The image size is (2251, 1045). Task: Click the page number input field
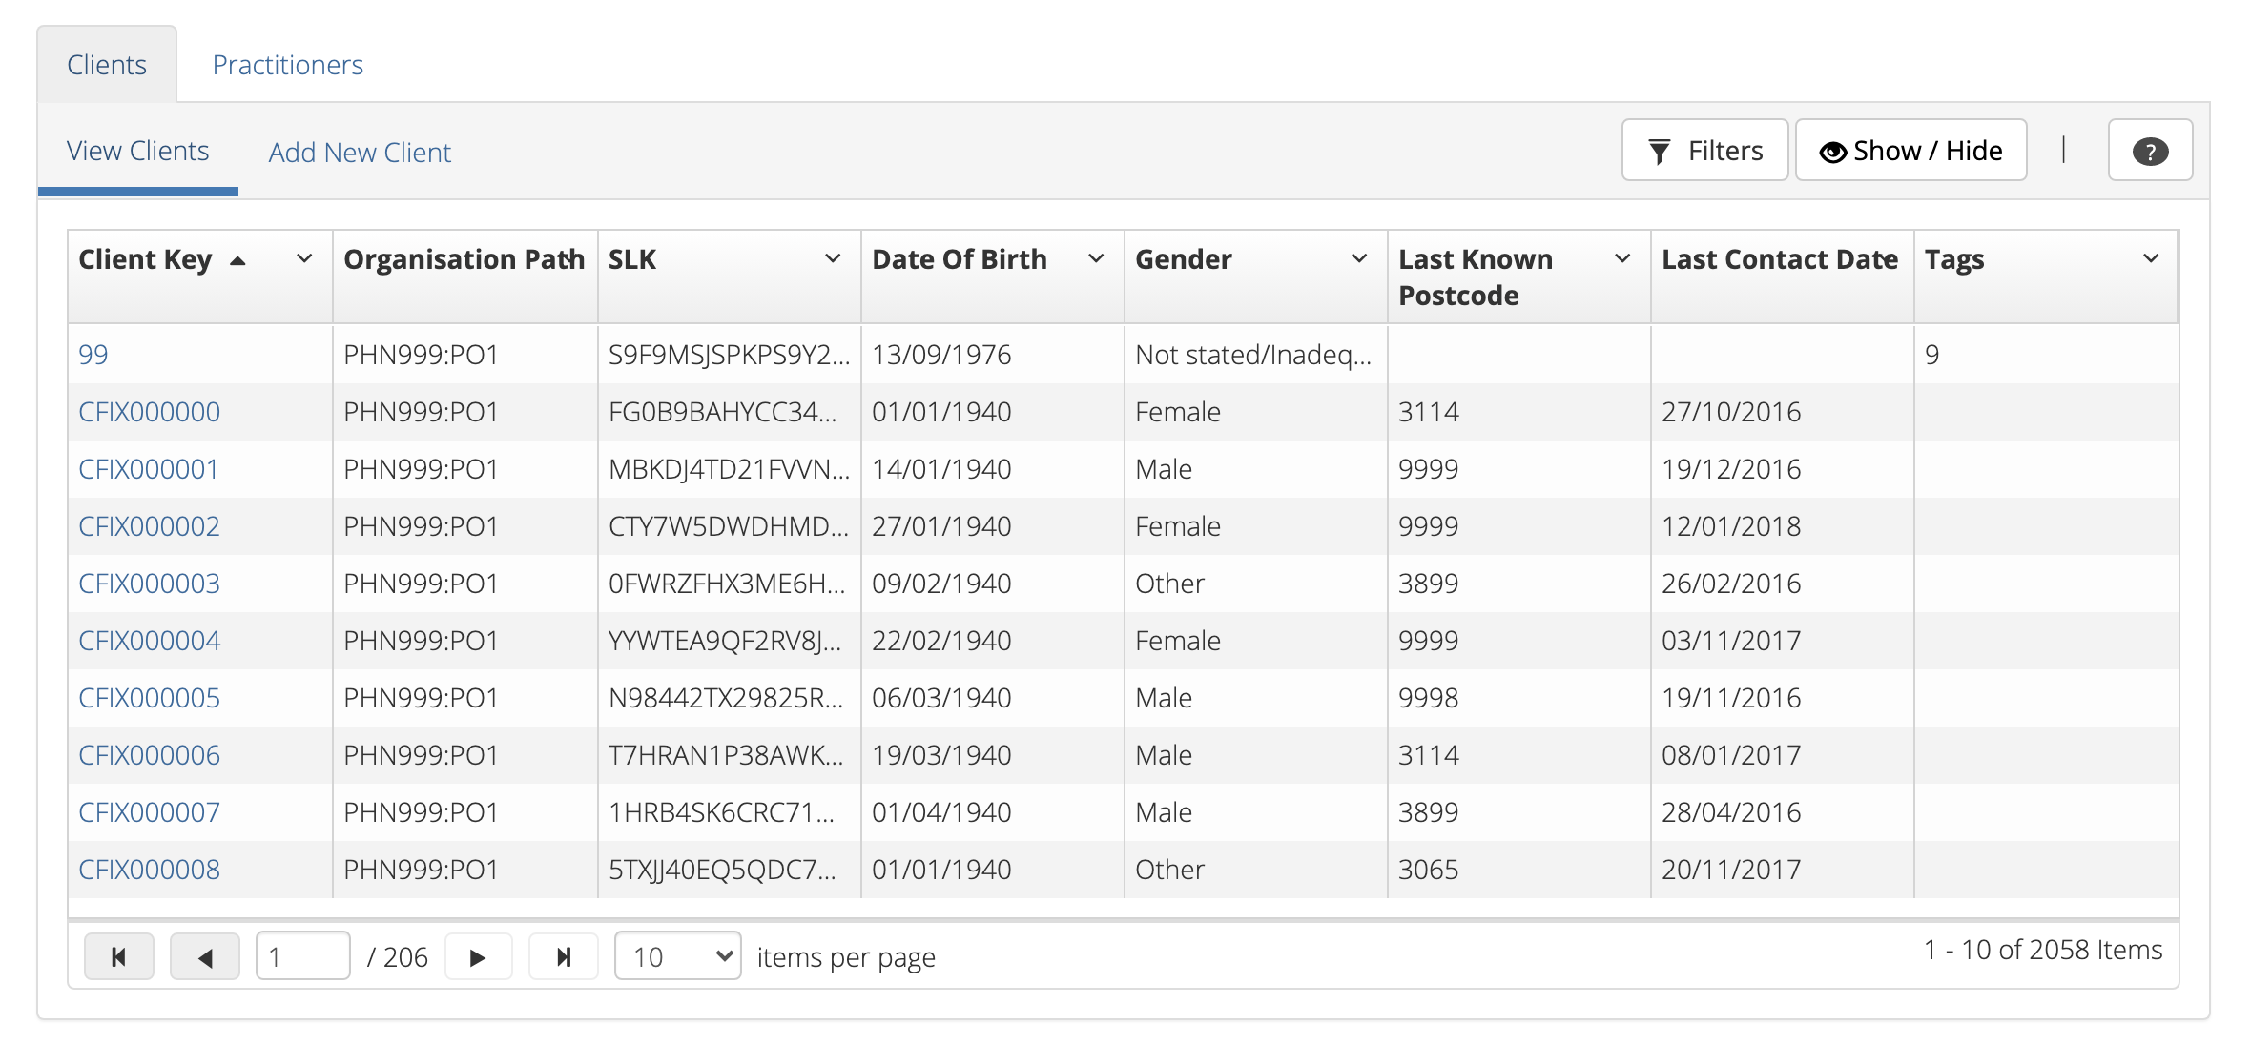pos(301,956)
